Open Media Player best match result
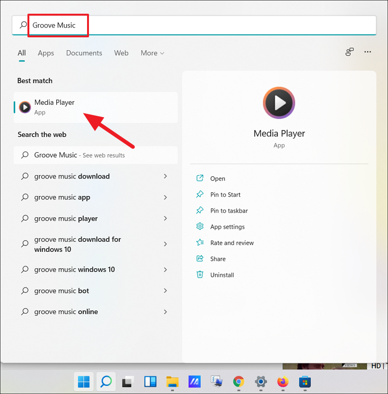This screenshot has width=388, height=394. pyautogui.click(x=96, y=107)
